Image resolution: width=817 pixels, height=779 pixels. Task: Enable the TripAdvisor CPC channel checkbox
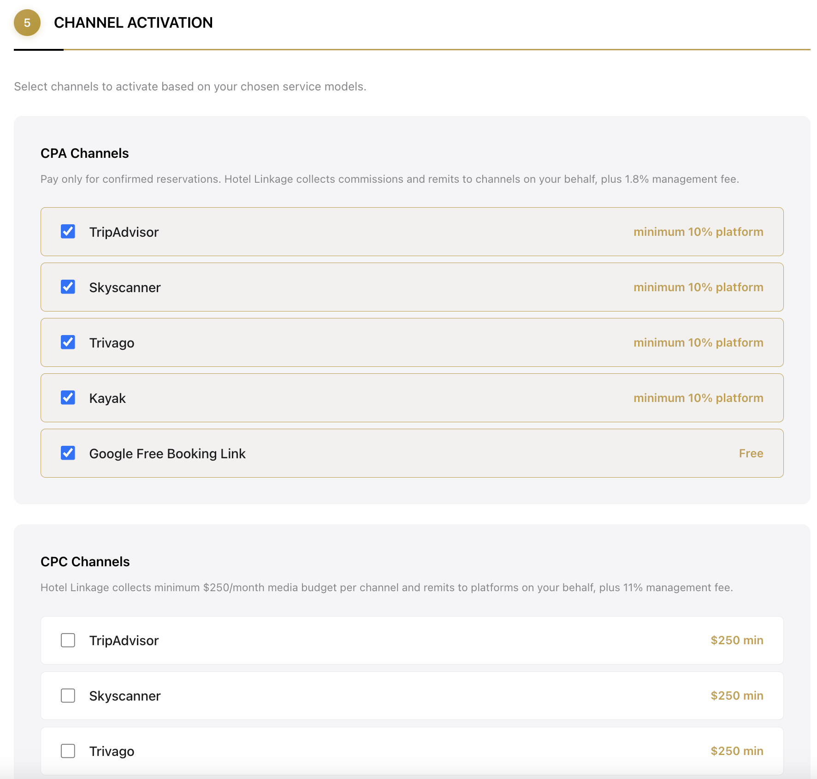pos(68,640)
